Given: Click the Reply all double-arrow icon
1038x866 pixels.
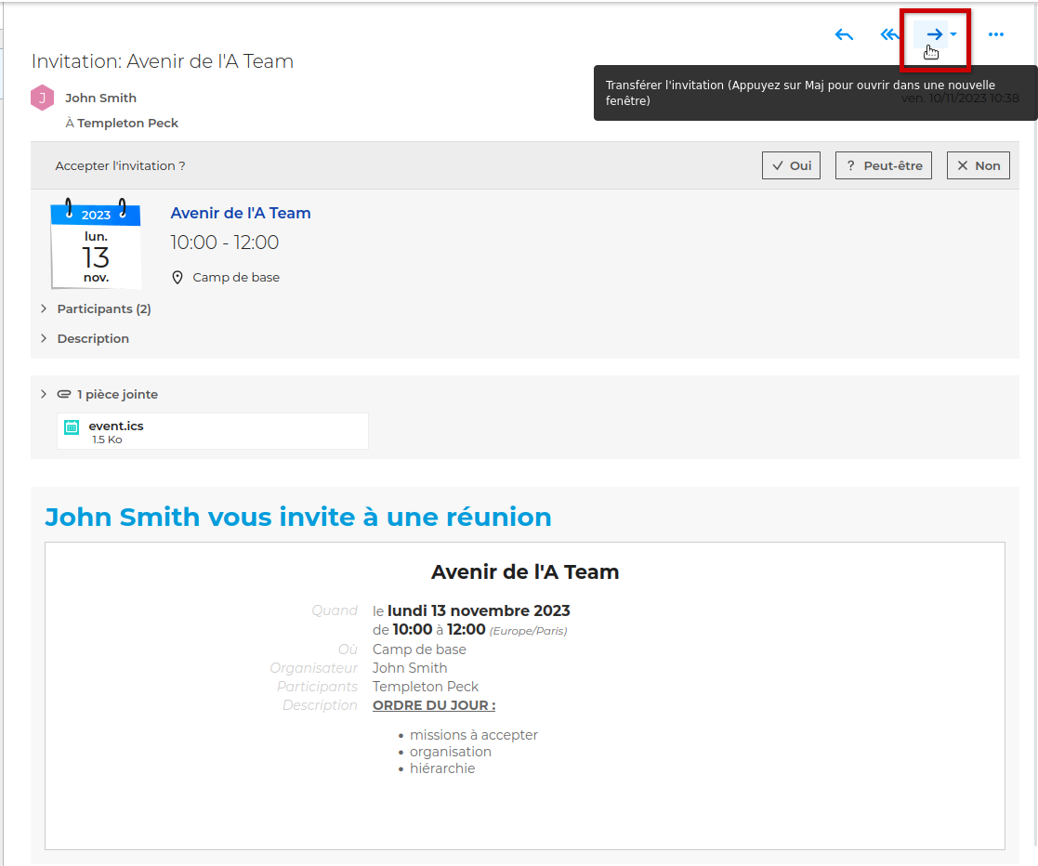Looking at the screenshot, I should point(889,35).
